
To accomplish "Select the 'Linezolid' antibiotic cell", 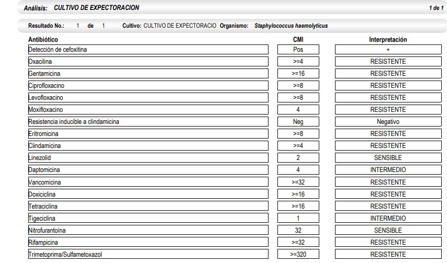I will click(148, 158).
